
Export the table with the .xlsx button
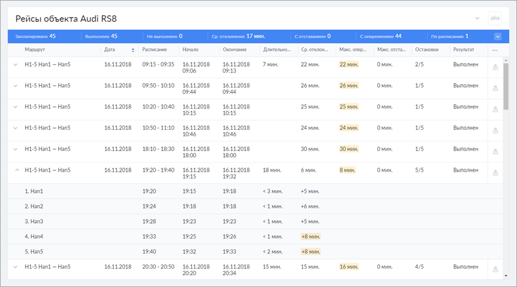[x=495, y=18]
